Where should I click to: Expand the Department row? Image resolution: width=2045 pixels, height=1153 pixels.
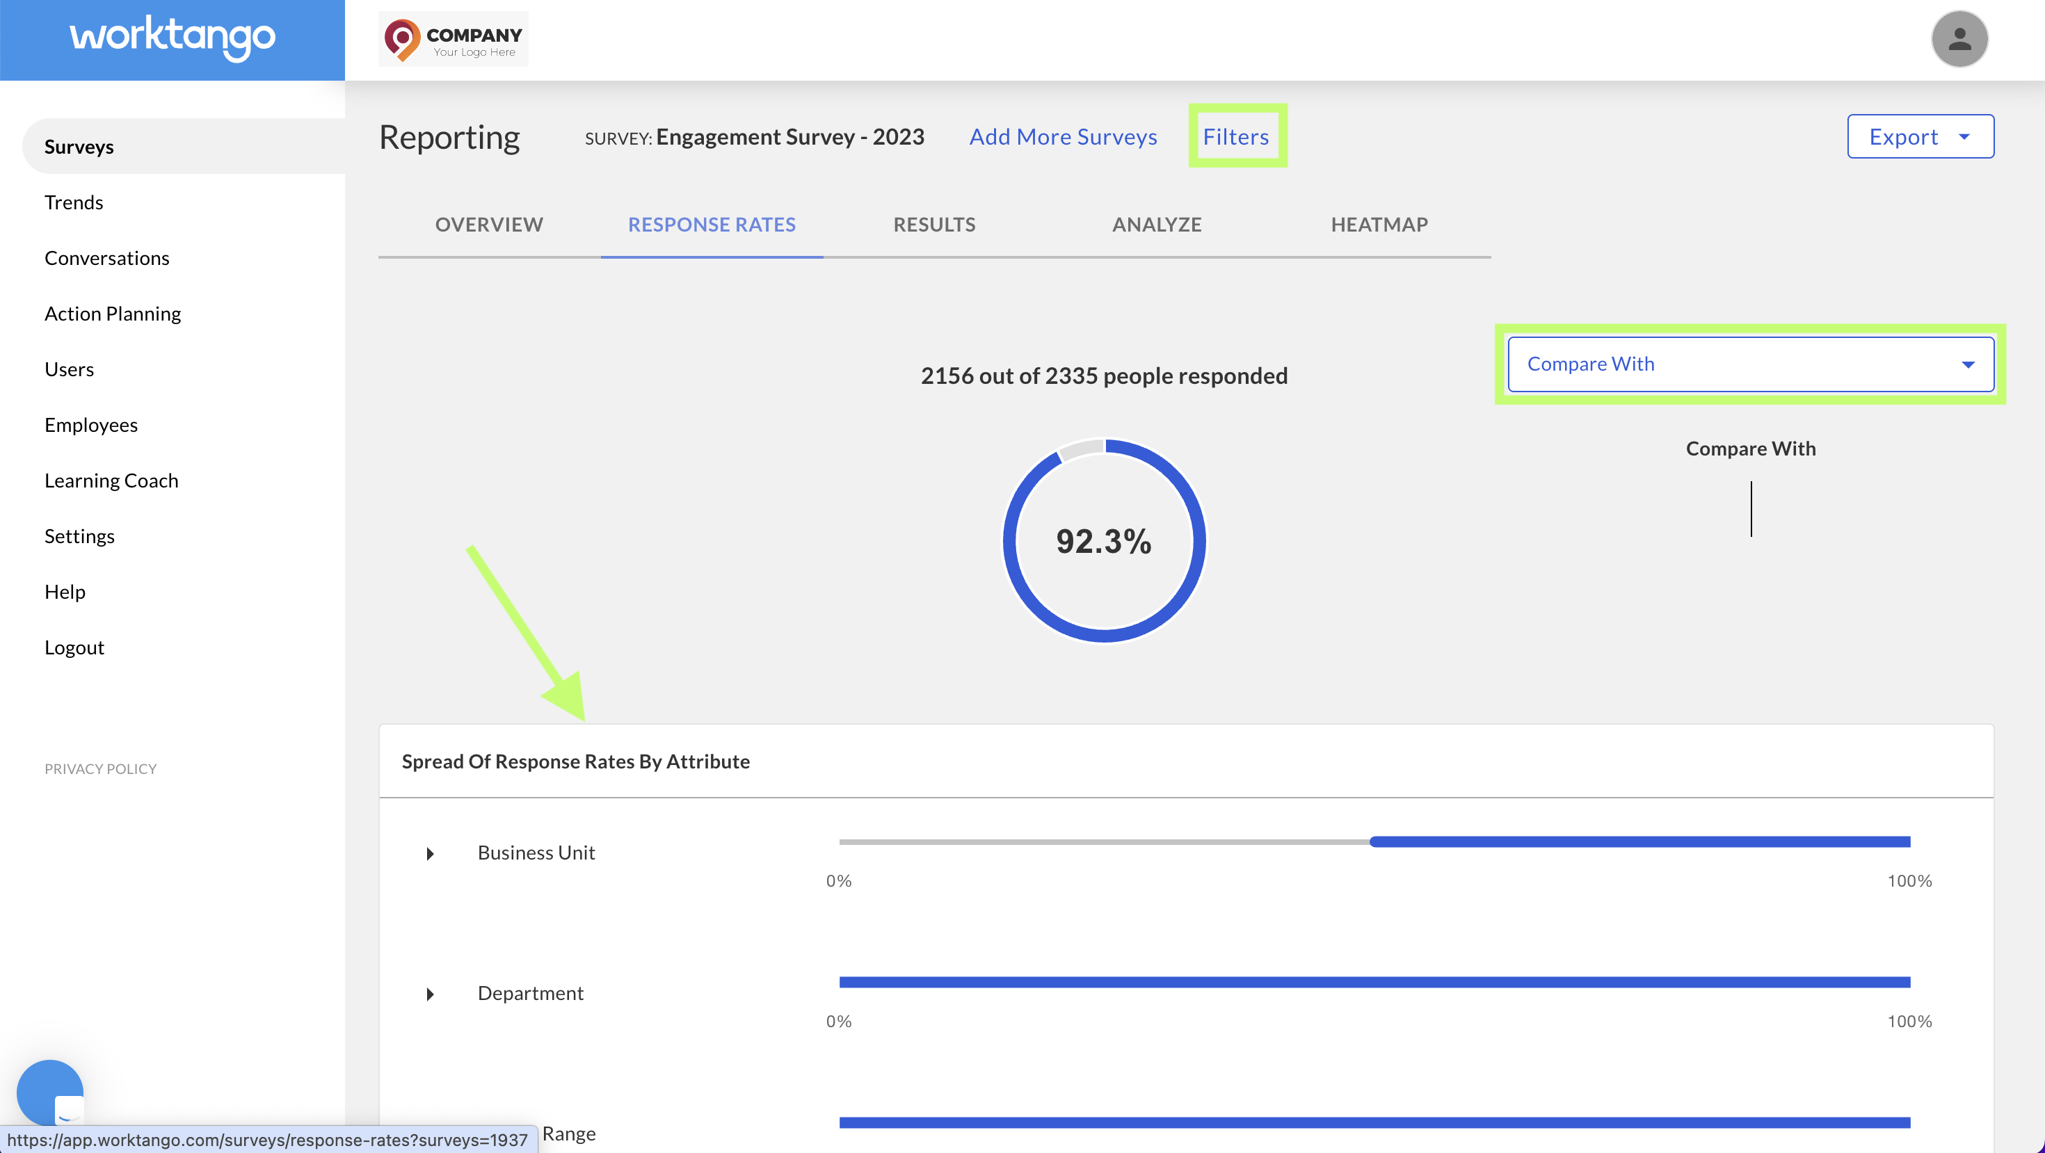click(x=431, y=994)
